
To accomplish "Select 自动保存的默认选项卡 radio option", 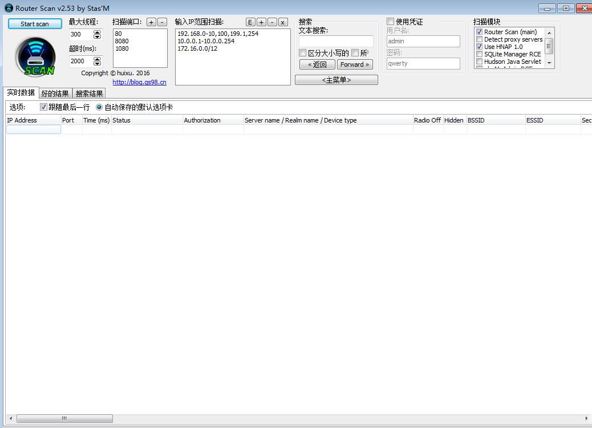I will [99, 107].
